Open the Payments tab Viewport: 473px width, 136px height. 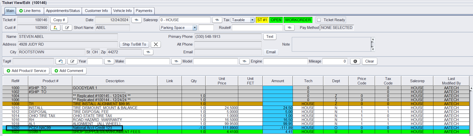144,11
